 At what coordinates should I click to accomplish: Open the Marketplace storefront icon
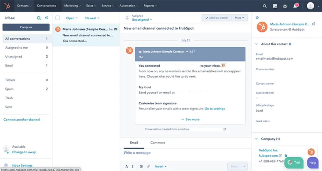(x=275, y=6)
